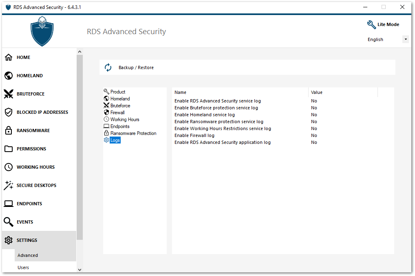Click the Endpoints laptop icon in sidebar

click(x=9, y=204)
